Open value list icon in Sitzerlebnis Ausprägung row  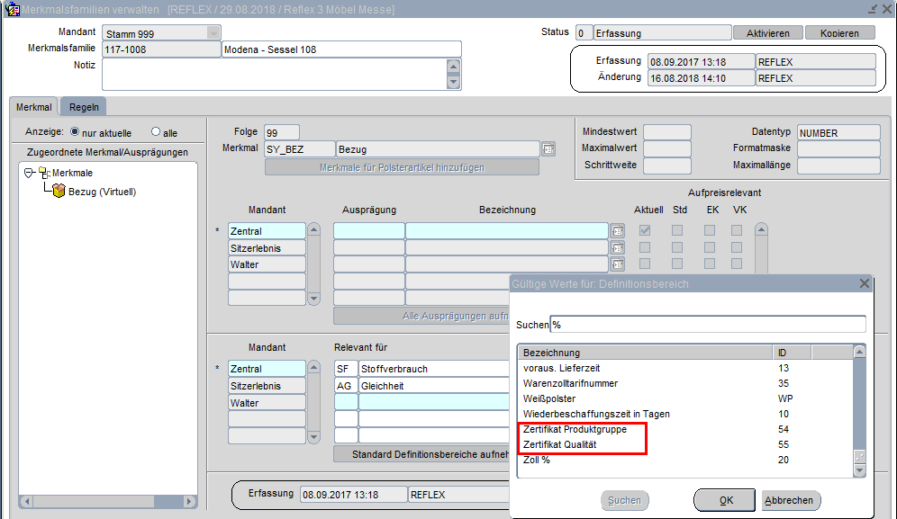tap(617, 248)
